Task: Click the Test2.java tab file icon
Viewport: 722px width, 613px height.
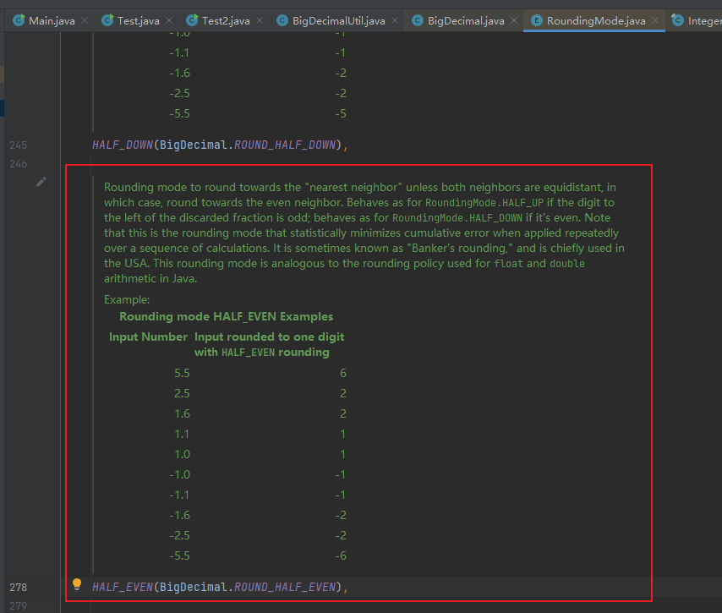Action: [192, 20]
